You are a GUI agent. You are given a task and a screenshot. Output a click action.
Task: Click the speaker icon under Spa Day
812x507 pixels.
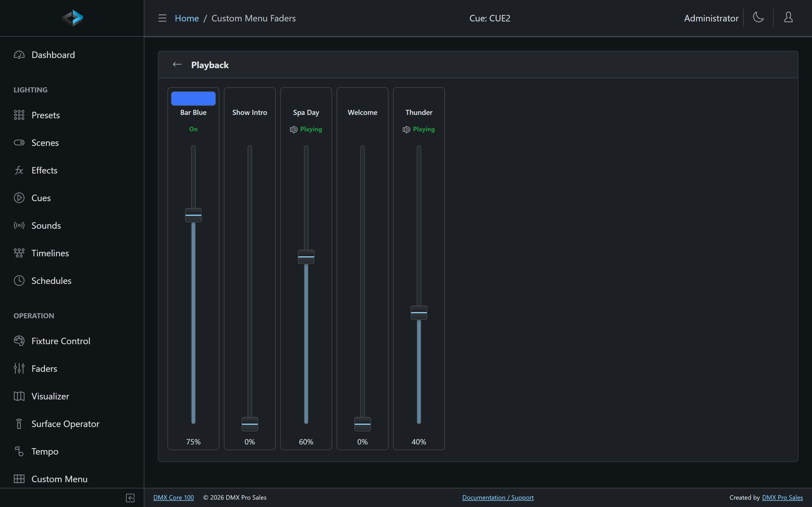294,130
